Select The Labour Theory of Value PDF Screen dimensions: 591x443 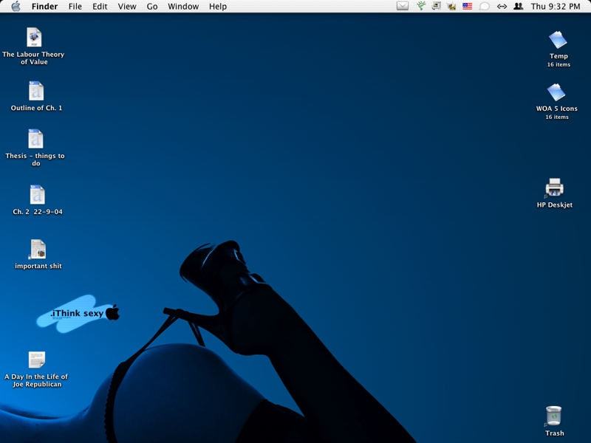coord(34,38)
